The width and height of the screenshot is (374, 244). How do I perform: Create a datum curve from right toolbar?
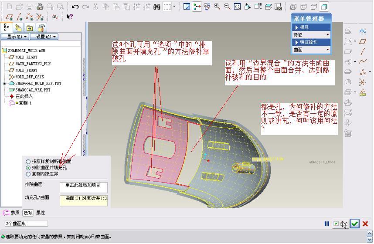[x=363, y=61]
